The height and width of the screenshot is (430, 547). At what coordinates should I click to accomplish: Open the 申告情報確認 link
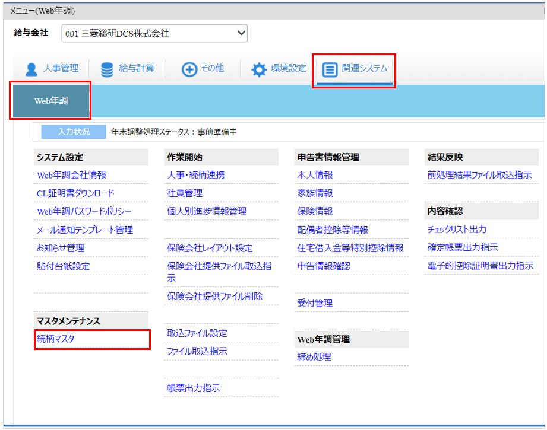pos(324,266)
